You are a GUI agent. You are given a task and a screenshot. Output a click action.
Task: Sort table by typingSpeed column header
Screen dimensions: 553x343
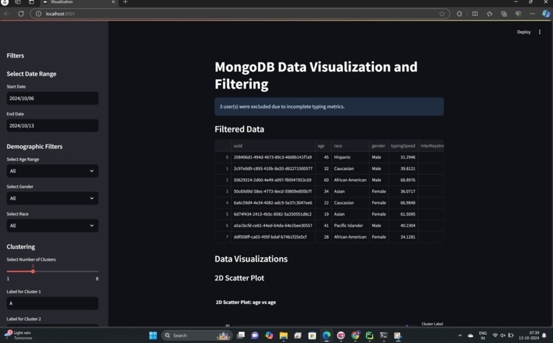click(403, 145)
